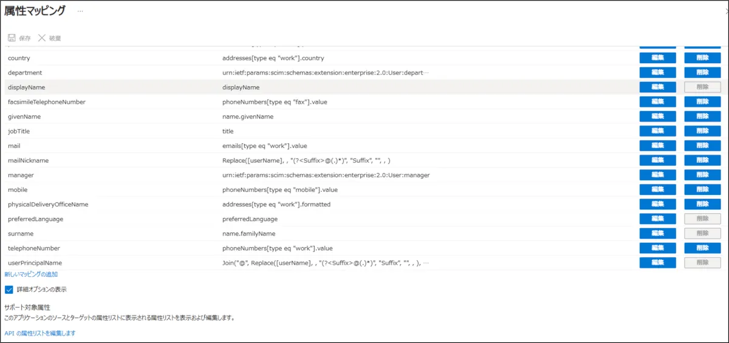Click the save (保存) floppy disk icon
Viewport: 729px width, 343px height.
(x=12, y=38)
